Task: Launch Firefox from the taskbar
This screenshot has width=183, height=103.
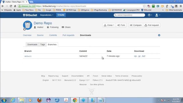Action: 39,100
